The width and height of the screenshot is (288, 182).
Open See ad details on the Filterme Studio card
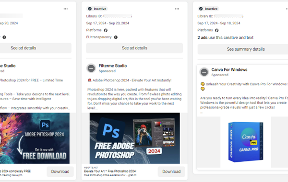(x=134, y=48)
